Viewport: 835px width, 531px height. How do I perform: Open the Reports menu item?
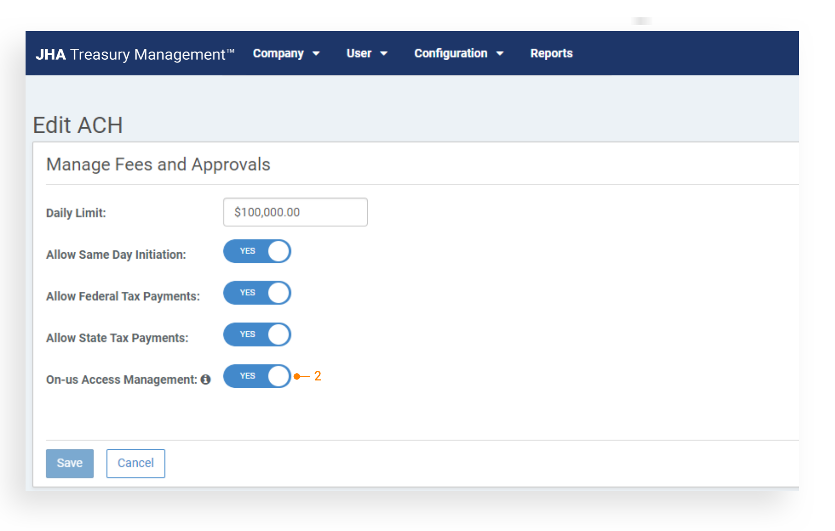pos(551,53)
